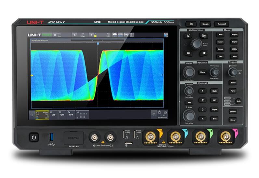Tap the grid icon at screen top-right

pos(166,34)
